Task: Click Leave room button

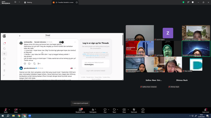Action: pos(206,110)
